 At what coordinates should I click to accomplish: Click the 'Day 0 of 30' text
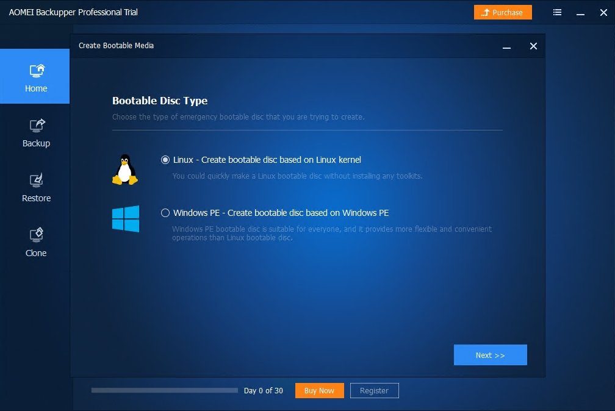pyautogui.click(x=263, y=391)
